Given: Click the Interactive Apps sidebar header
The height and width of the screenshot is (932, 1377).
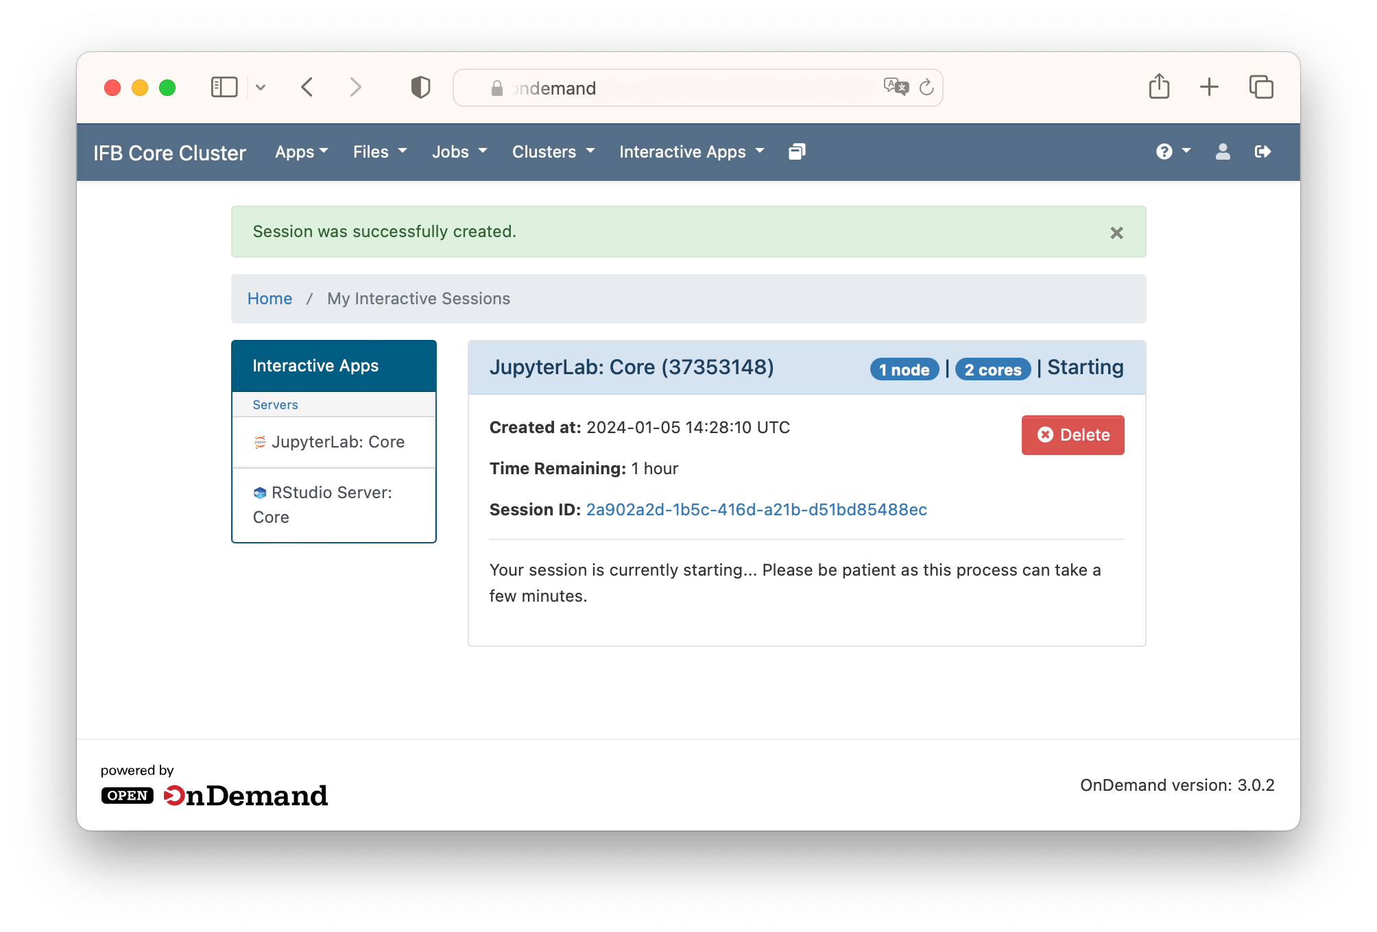Looking at the screenshot, I should 334,366.
